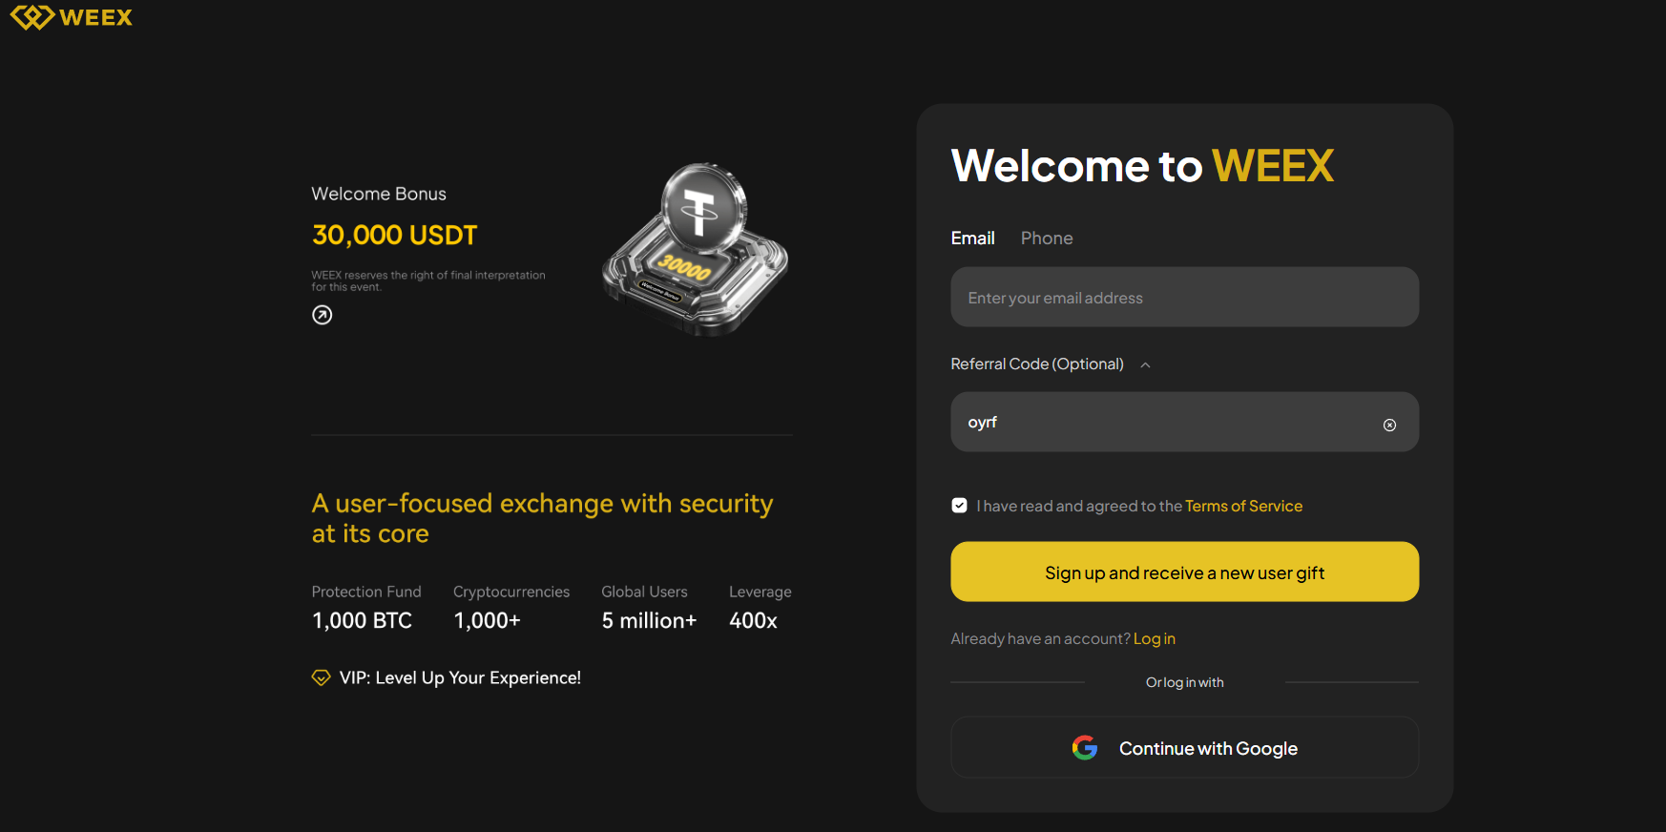Collapse the Referral Code section chevron
The height and width of the screenshot is (832, 1666).
[1145, 365]
